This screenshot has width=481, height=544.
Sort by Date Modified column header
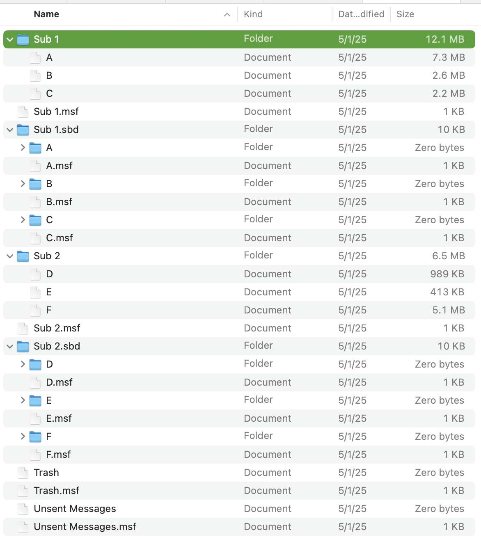pos(361,14)
